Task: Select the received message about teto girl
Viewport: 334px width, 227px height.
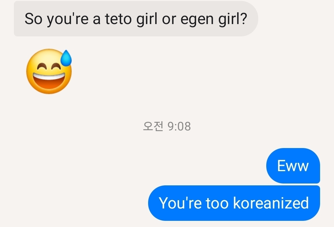Action: [136, 19]
